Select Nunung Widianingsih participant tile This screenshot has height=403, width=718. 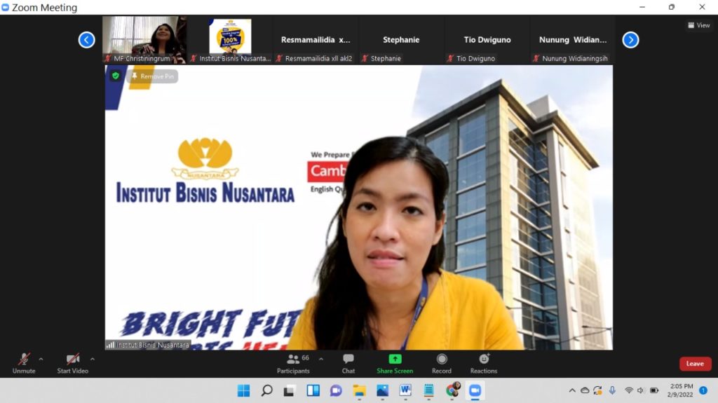[x=572, y=40]
